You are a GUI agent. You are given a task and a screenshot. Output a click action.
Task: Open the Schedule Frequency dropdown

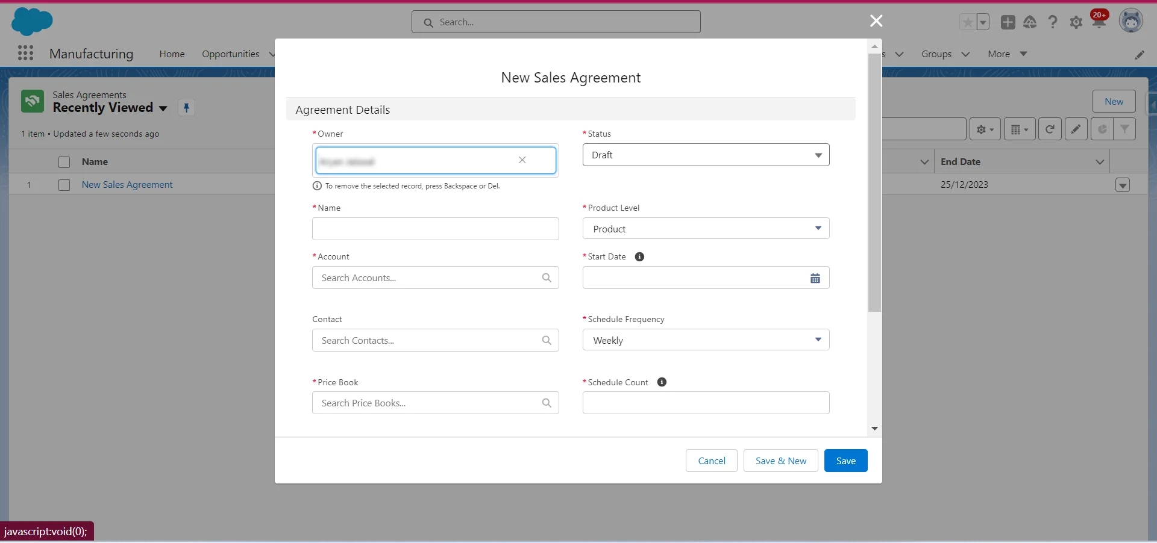point(706,340)
